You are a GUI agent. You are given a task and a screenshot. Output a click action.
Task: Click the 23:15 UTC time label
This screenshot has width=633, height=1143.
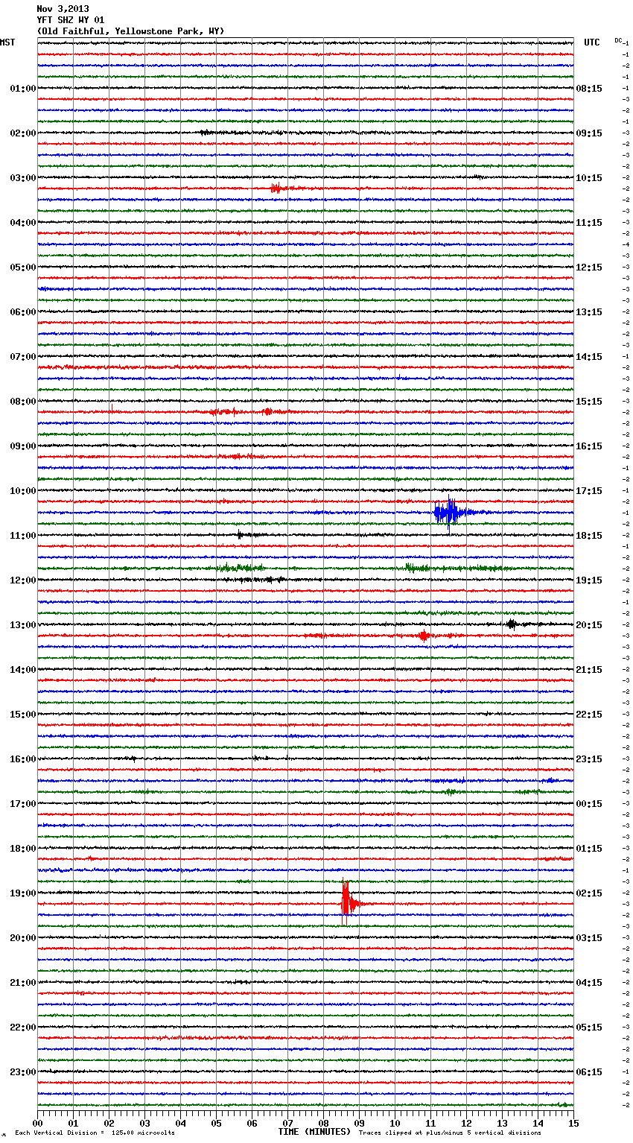tap(589, 759)
